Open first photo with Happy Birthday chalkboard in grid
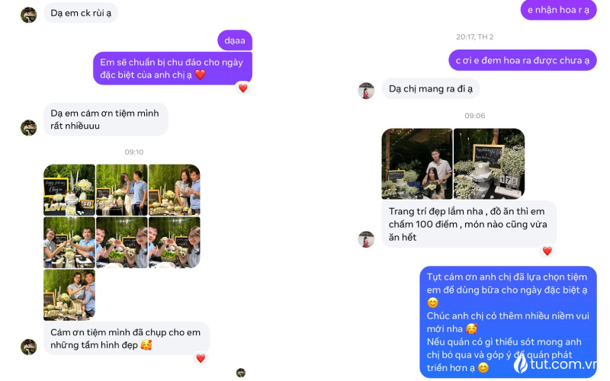 [69, 190]
